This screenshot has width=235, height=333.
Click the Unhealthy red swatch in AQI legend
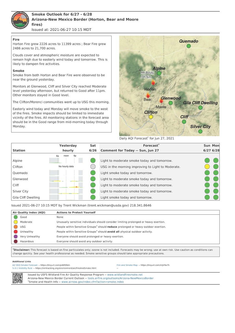pos(16,231)
